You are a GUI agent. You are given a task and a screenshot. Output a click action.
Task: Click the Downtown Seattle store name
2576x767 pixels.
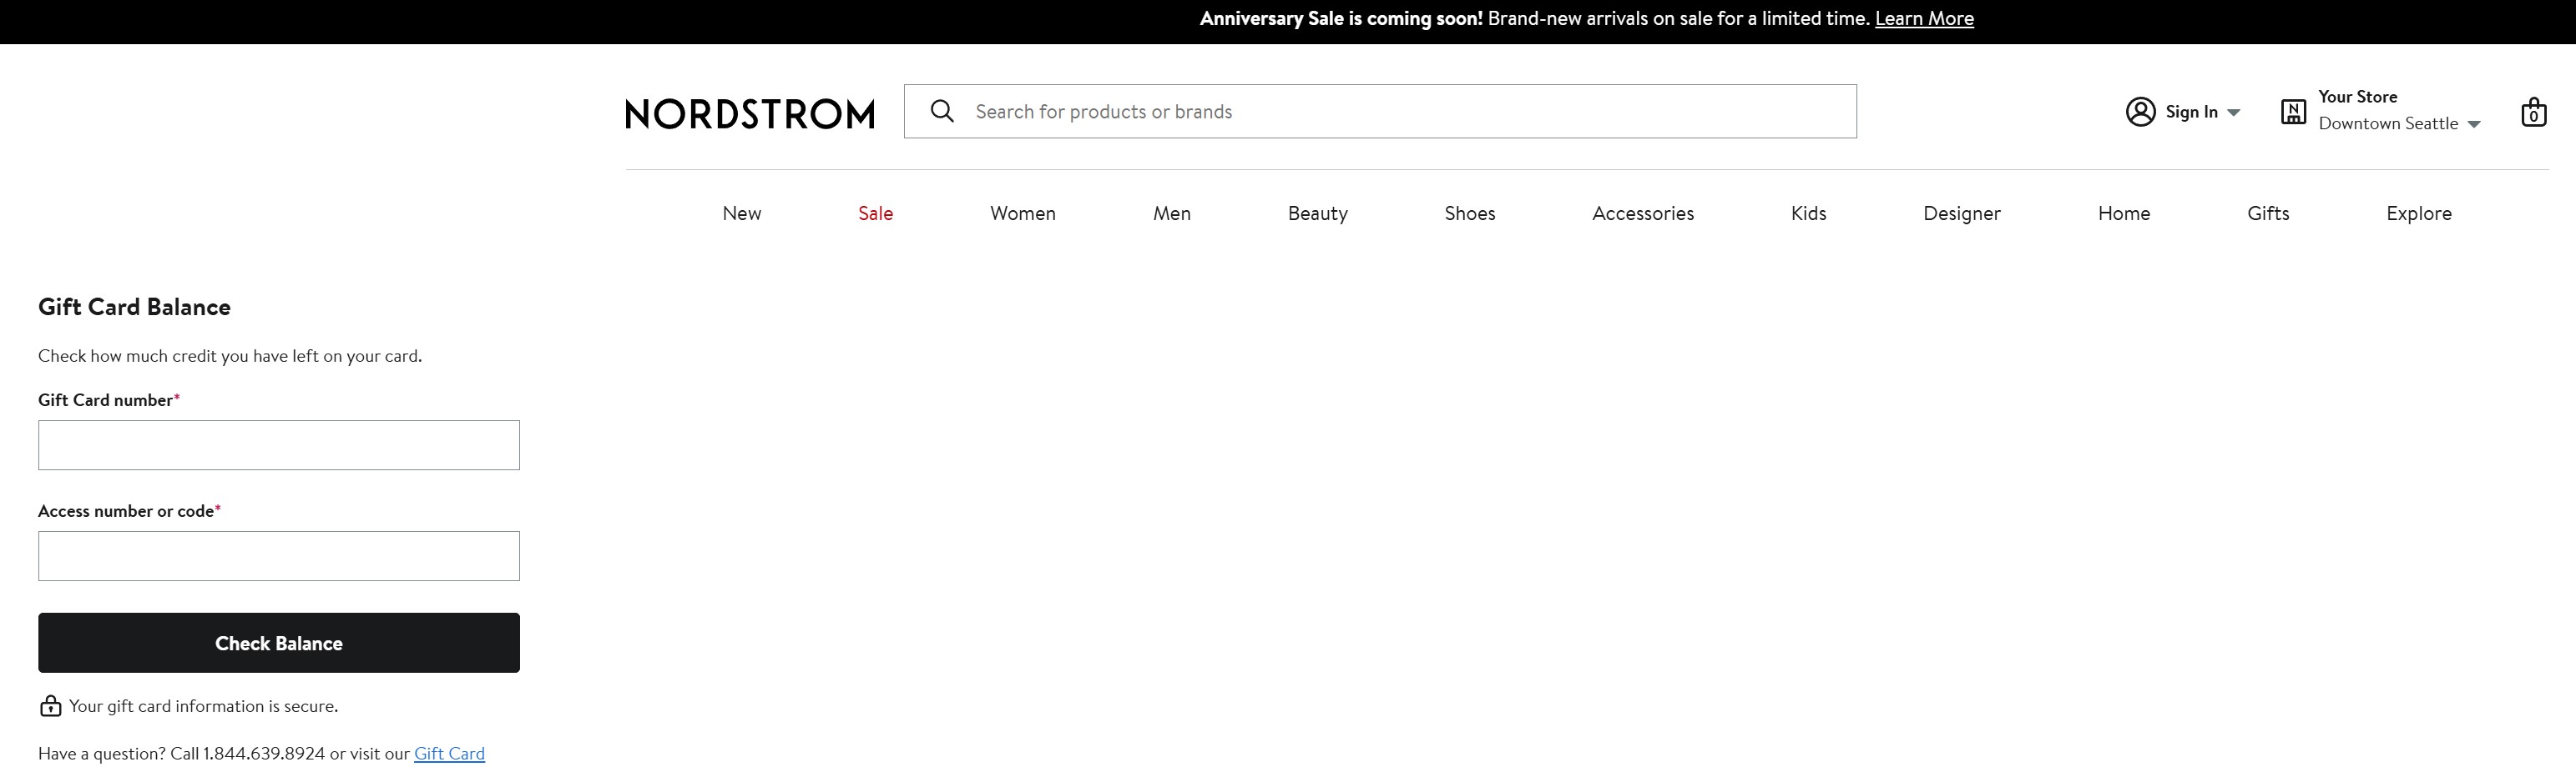click(2388, 124)
